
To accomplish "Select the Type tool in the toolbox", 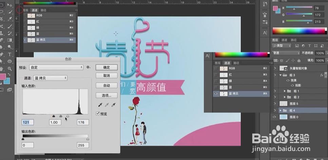I will click(x=9, y=54).
